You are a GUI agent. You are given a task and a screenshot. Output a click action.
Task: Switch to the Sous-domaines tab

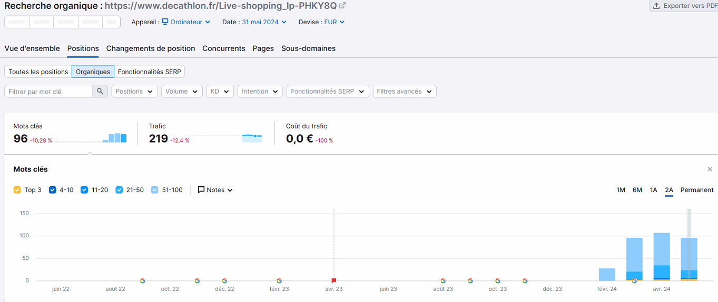(308, 48)
